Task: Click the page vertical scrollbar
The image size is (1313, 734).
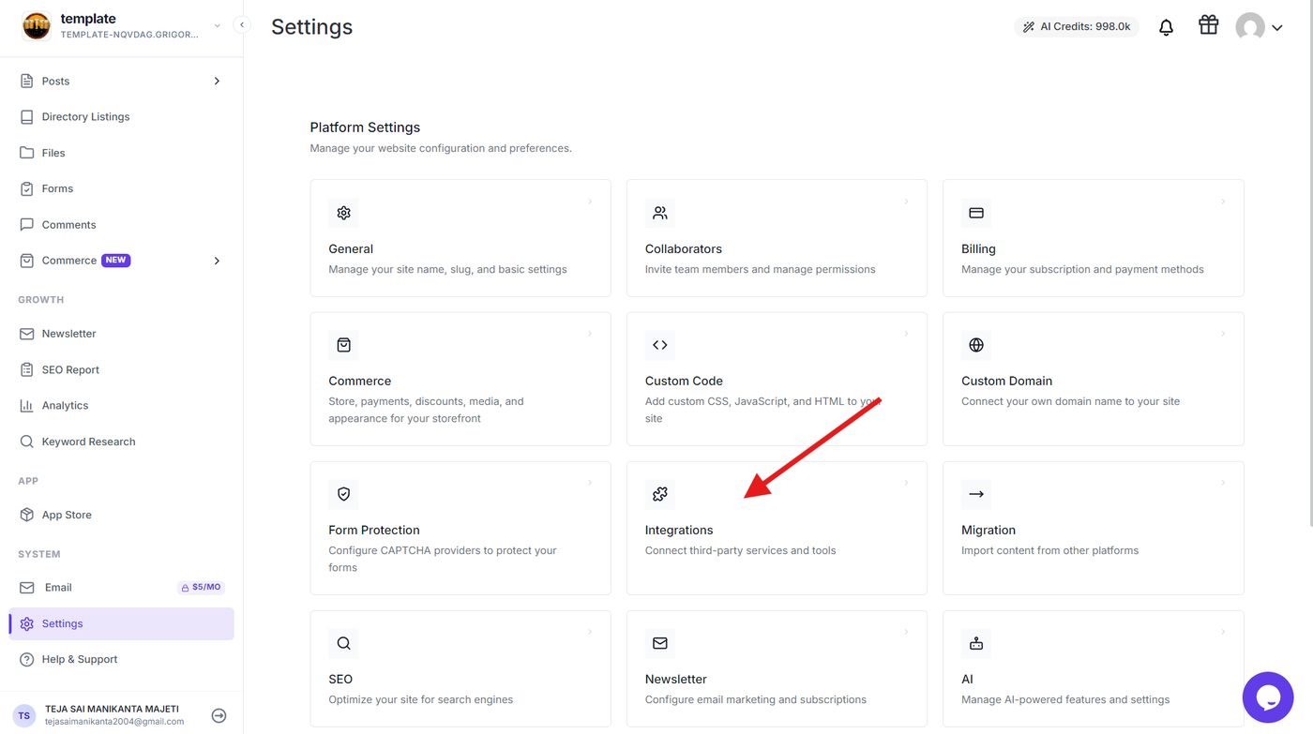Action: [x=1308, y=262]
